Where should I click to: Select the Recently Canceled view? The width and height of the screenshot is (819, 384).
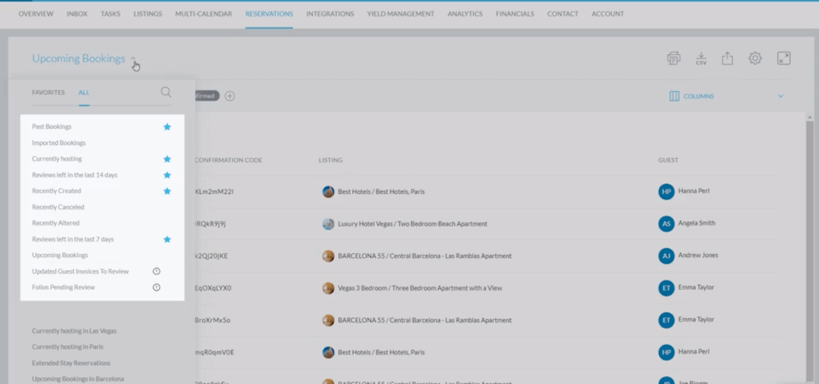click(58, 207)
